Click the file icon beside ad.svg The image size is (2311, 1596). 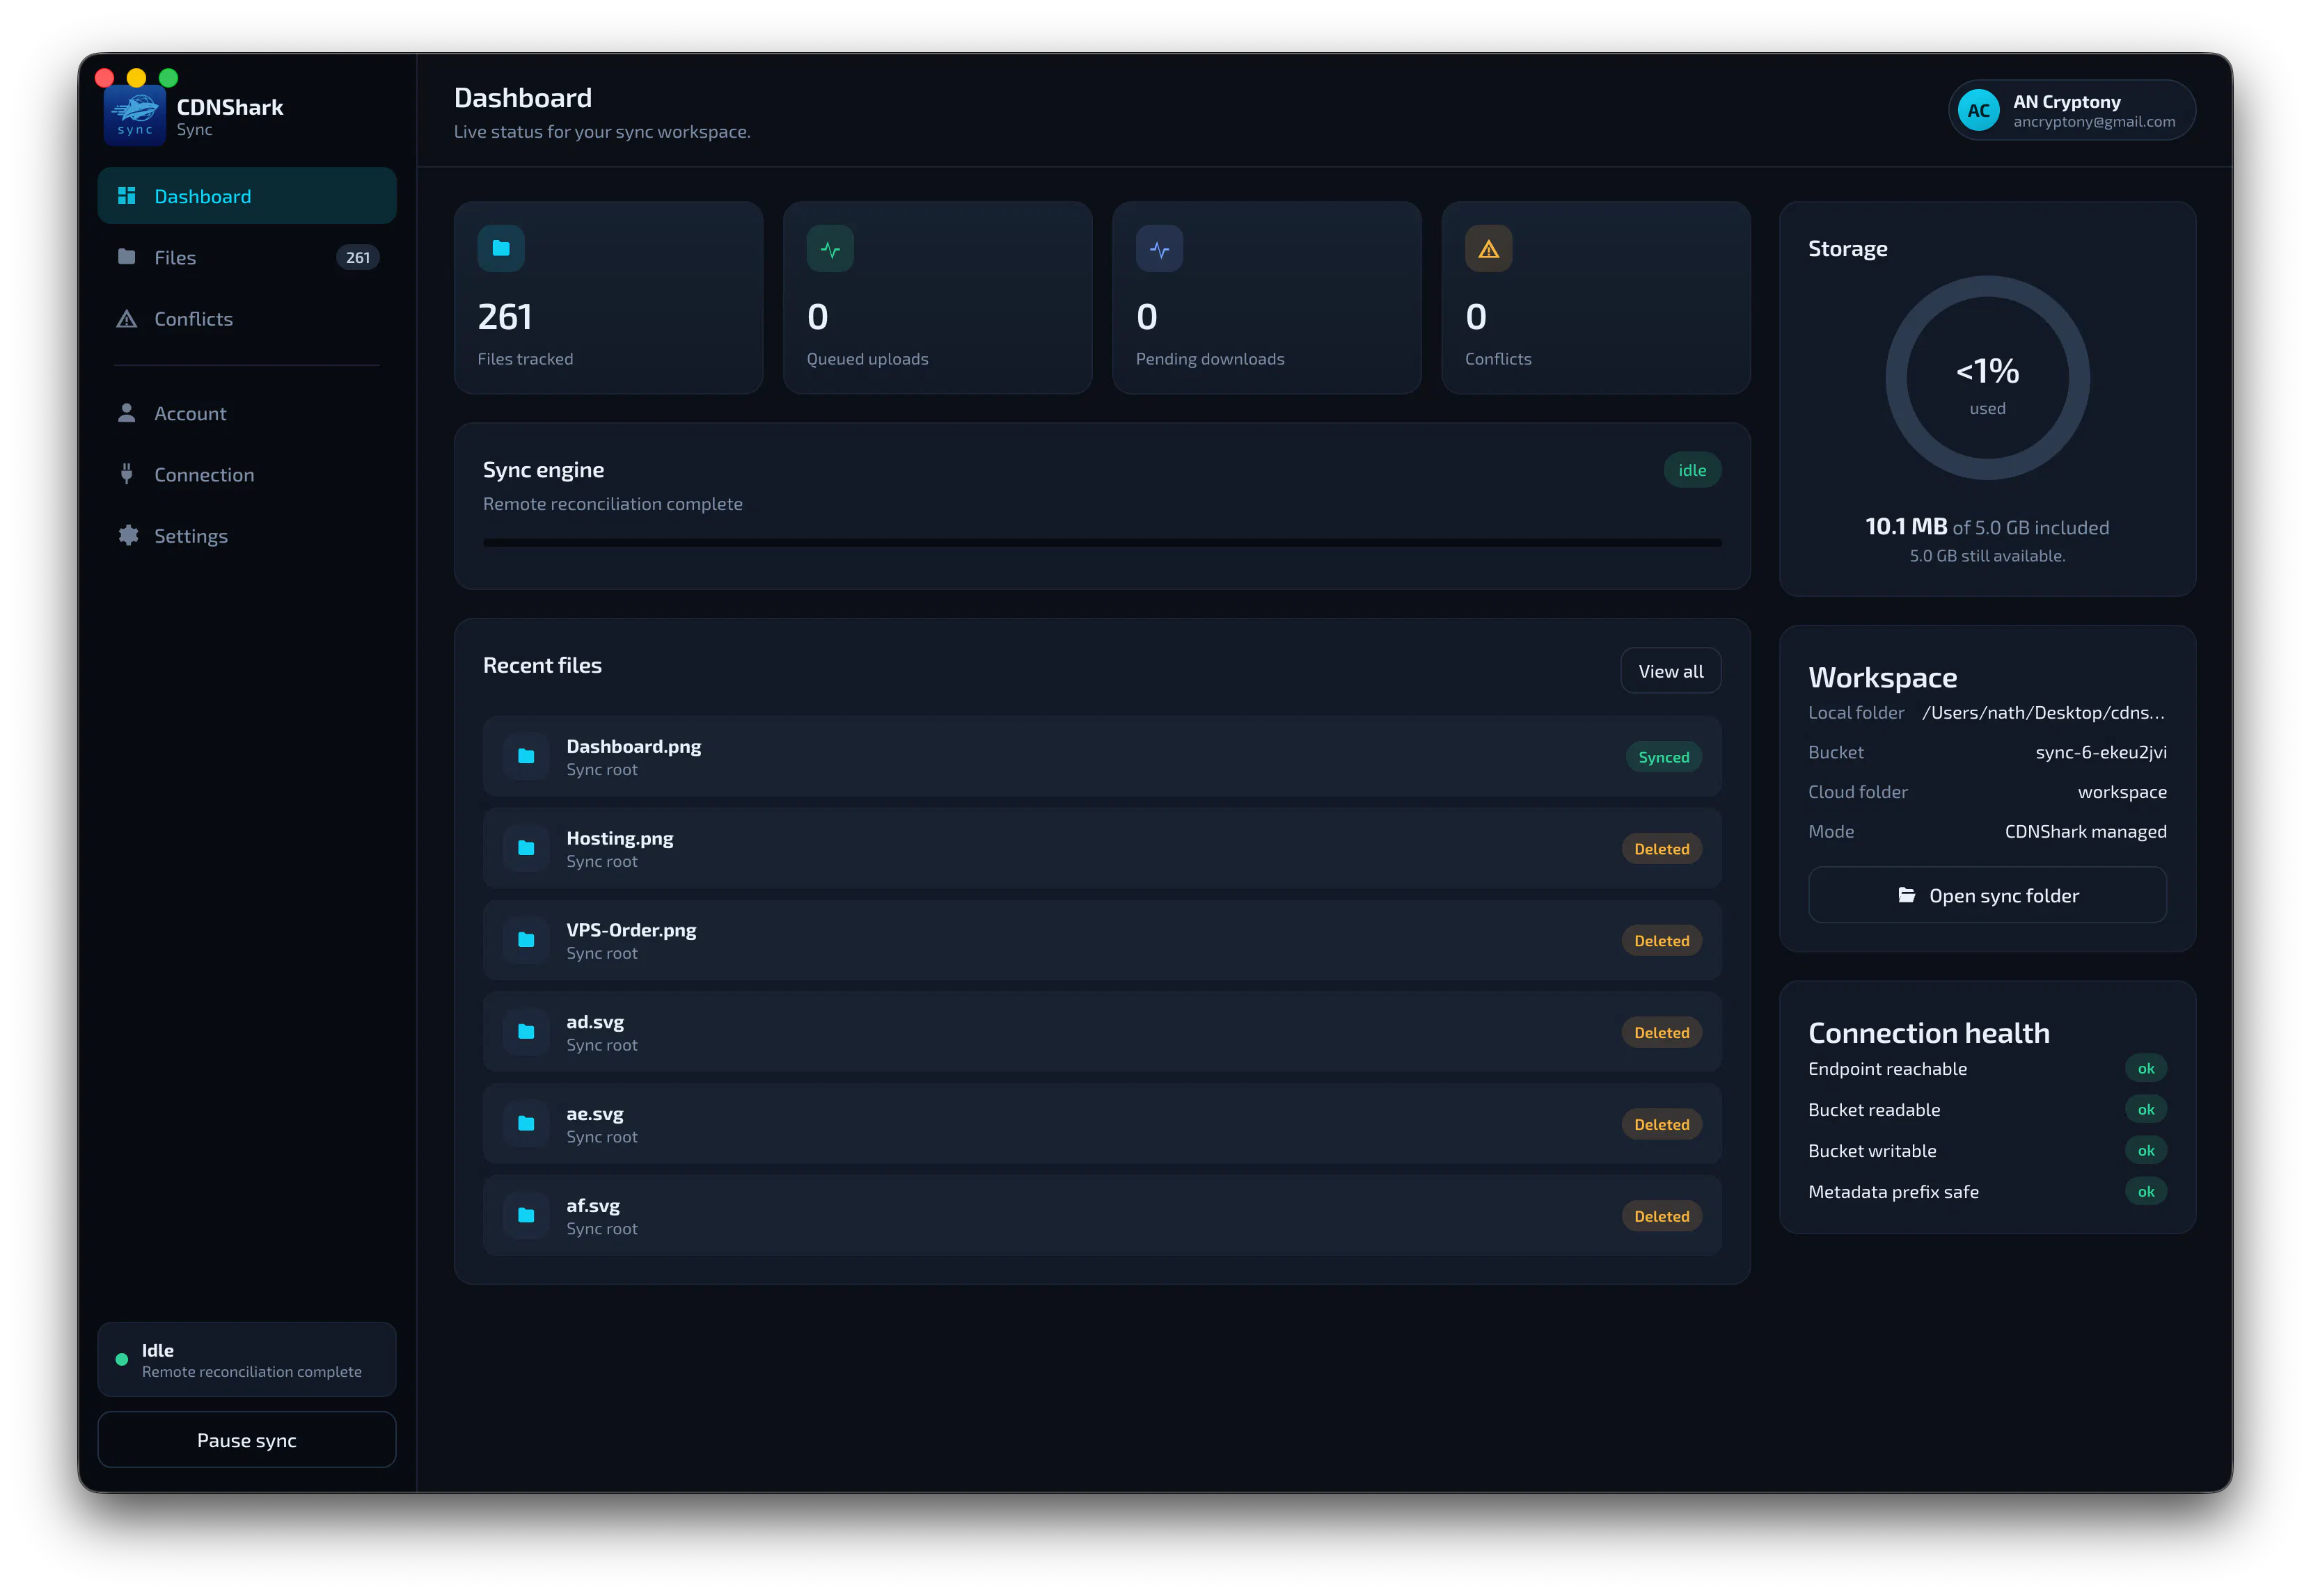(526, 1032)
